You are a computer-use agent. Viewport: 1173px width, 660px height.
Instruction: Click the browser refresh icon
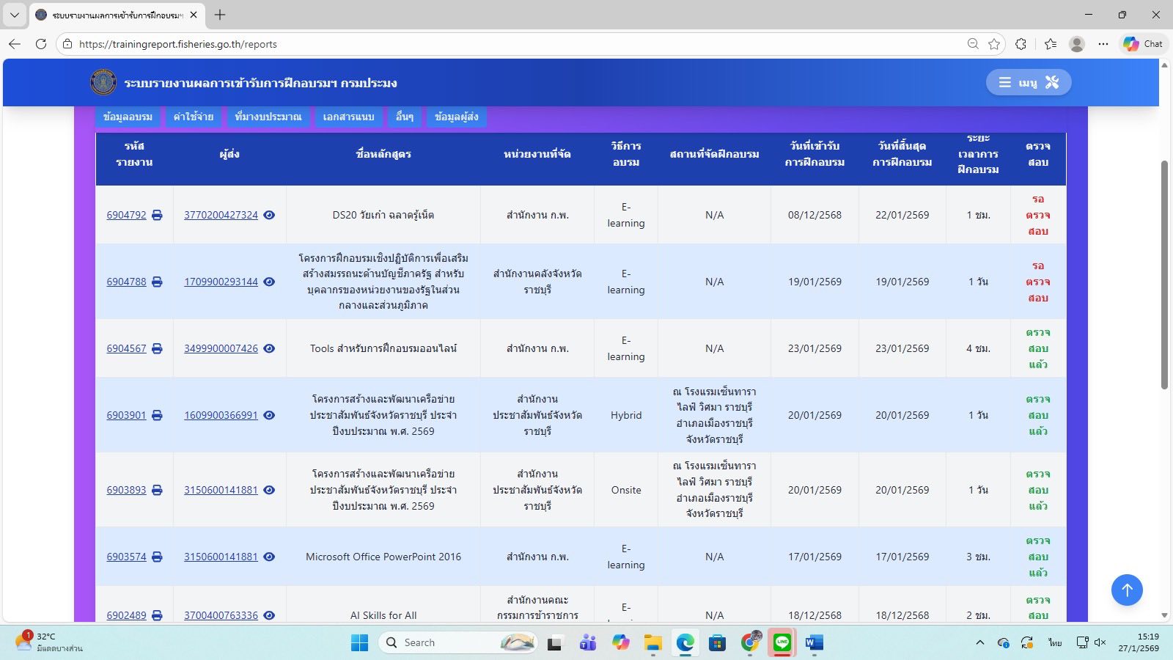pyautogui.click(x=41, y=44)
